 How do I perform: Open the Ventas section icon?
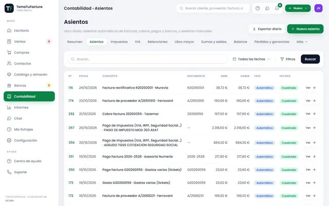click(9, 41)
